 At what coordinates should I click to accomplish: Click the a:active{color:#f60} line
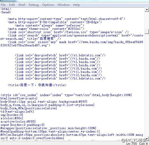18,122
